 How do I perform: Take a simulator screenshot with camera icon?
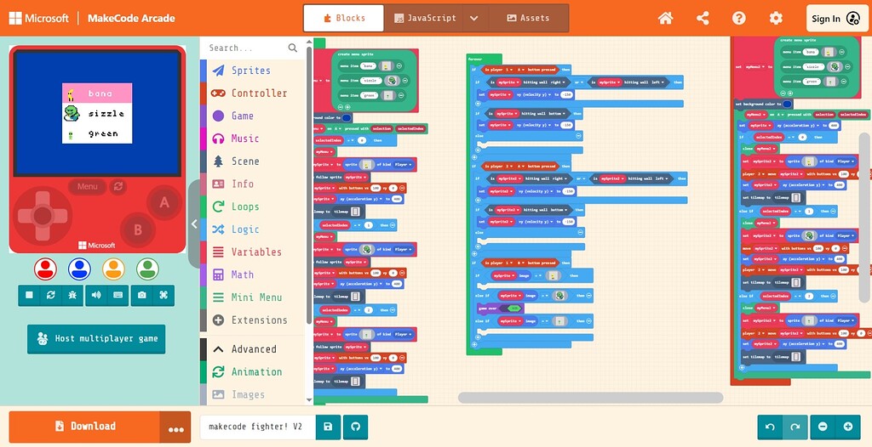point(142,296)
